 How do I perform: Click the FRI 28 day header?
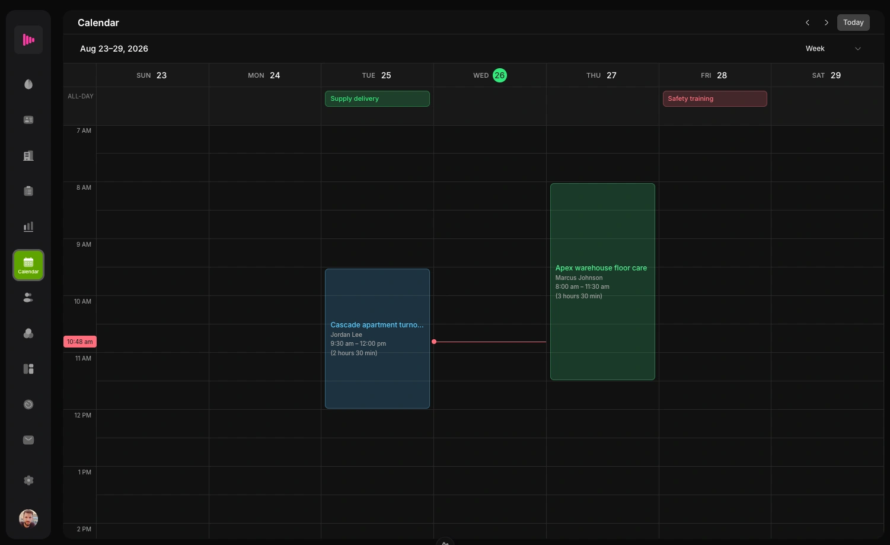click(x=714, y=75)
